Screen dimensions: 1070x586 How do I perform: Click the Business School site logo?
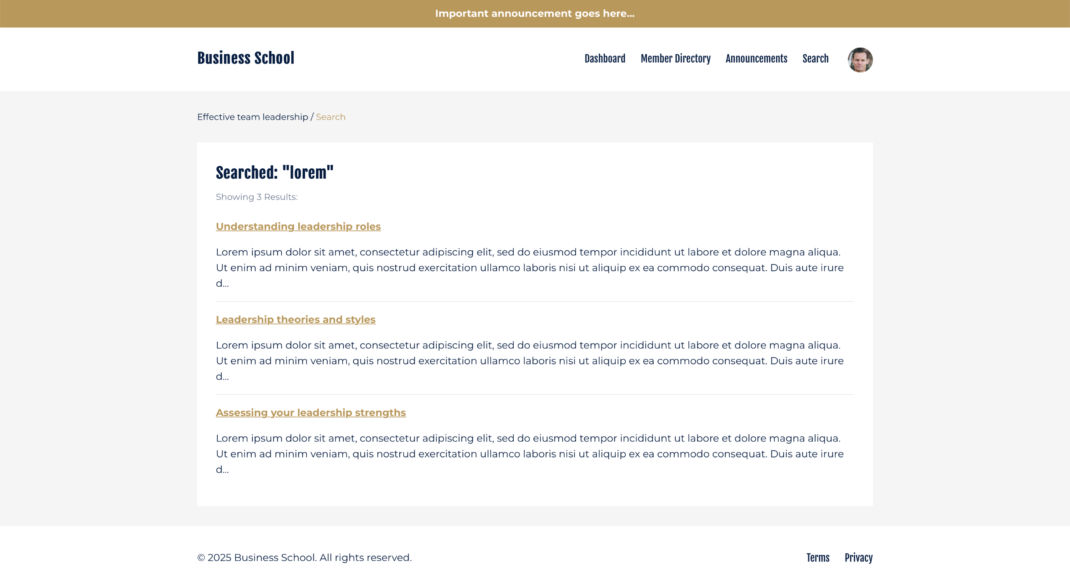[x=246, y=58]
